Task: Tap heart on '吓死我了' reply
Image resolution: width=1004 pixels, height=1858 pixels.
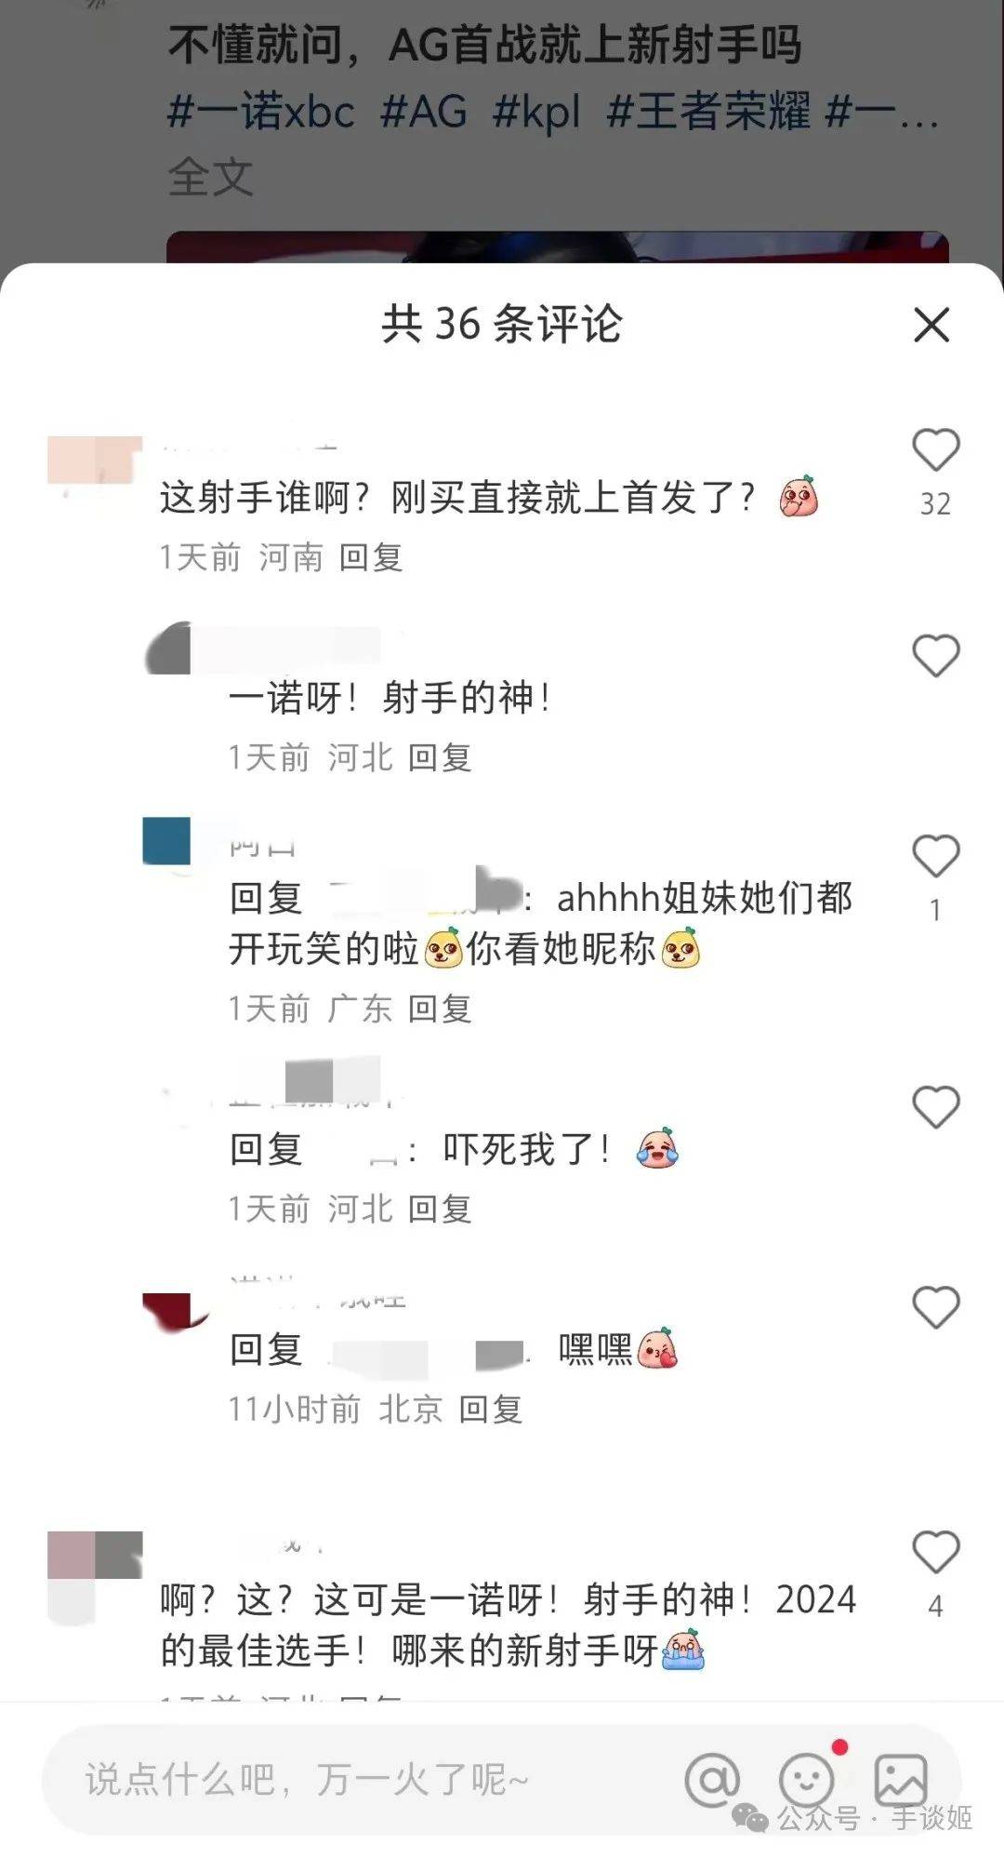Action: pos(935,1106)
